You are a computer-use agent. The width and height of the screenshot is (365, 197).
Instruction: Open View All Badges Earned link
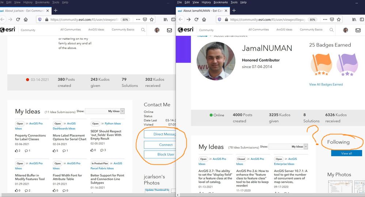[x=326, y=84]
